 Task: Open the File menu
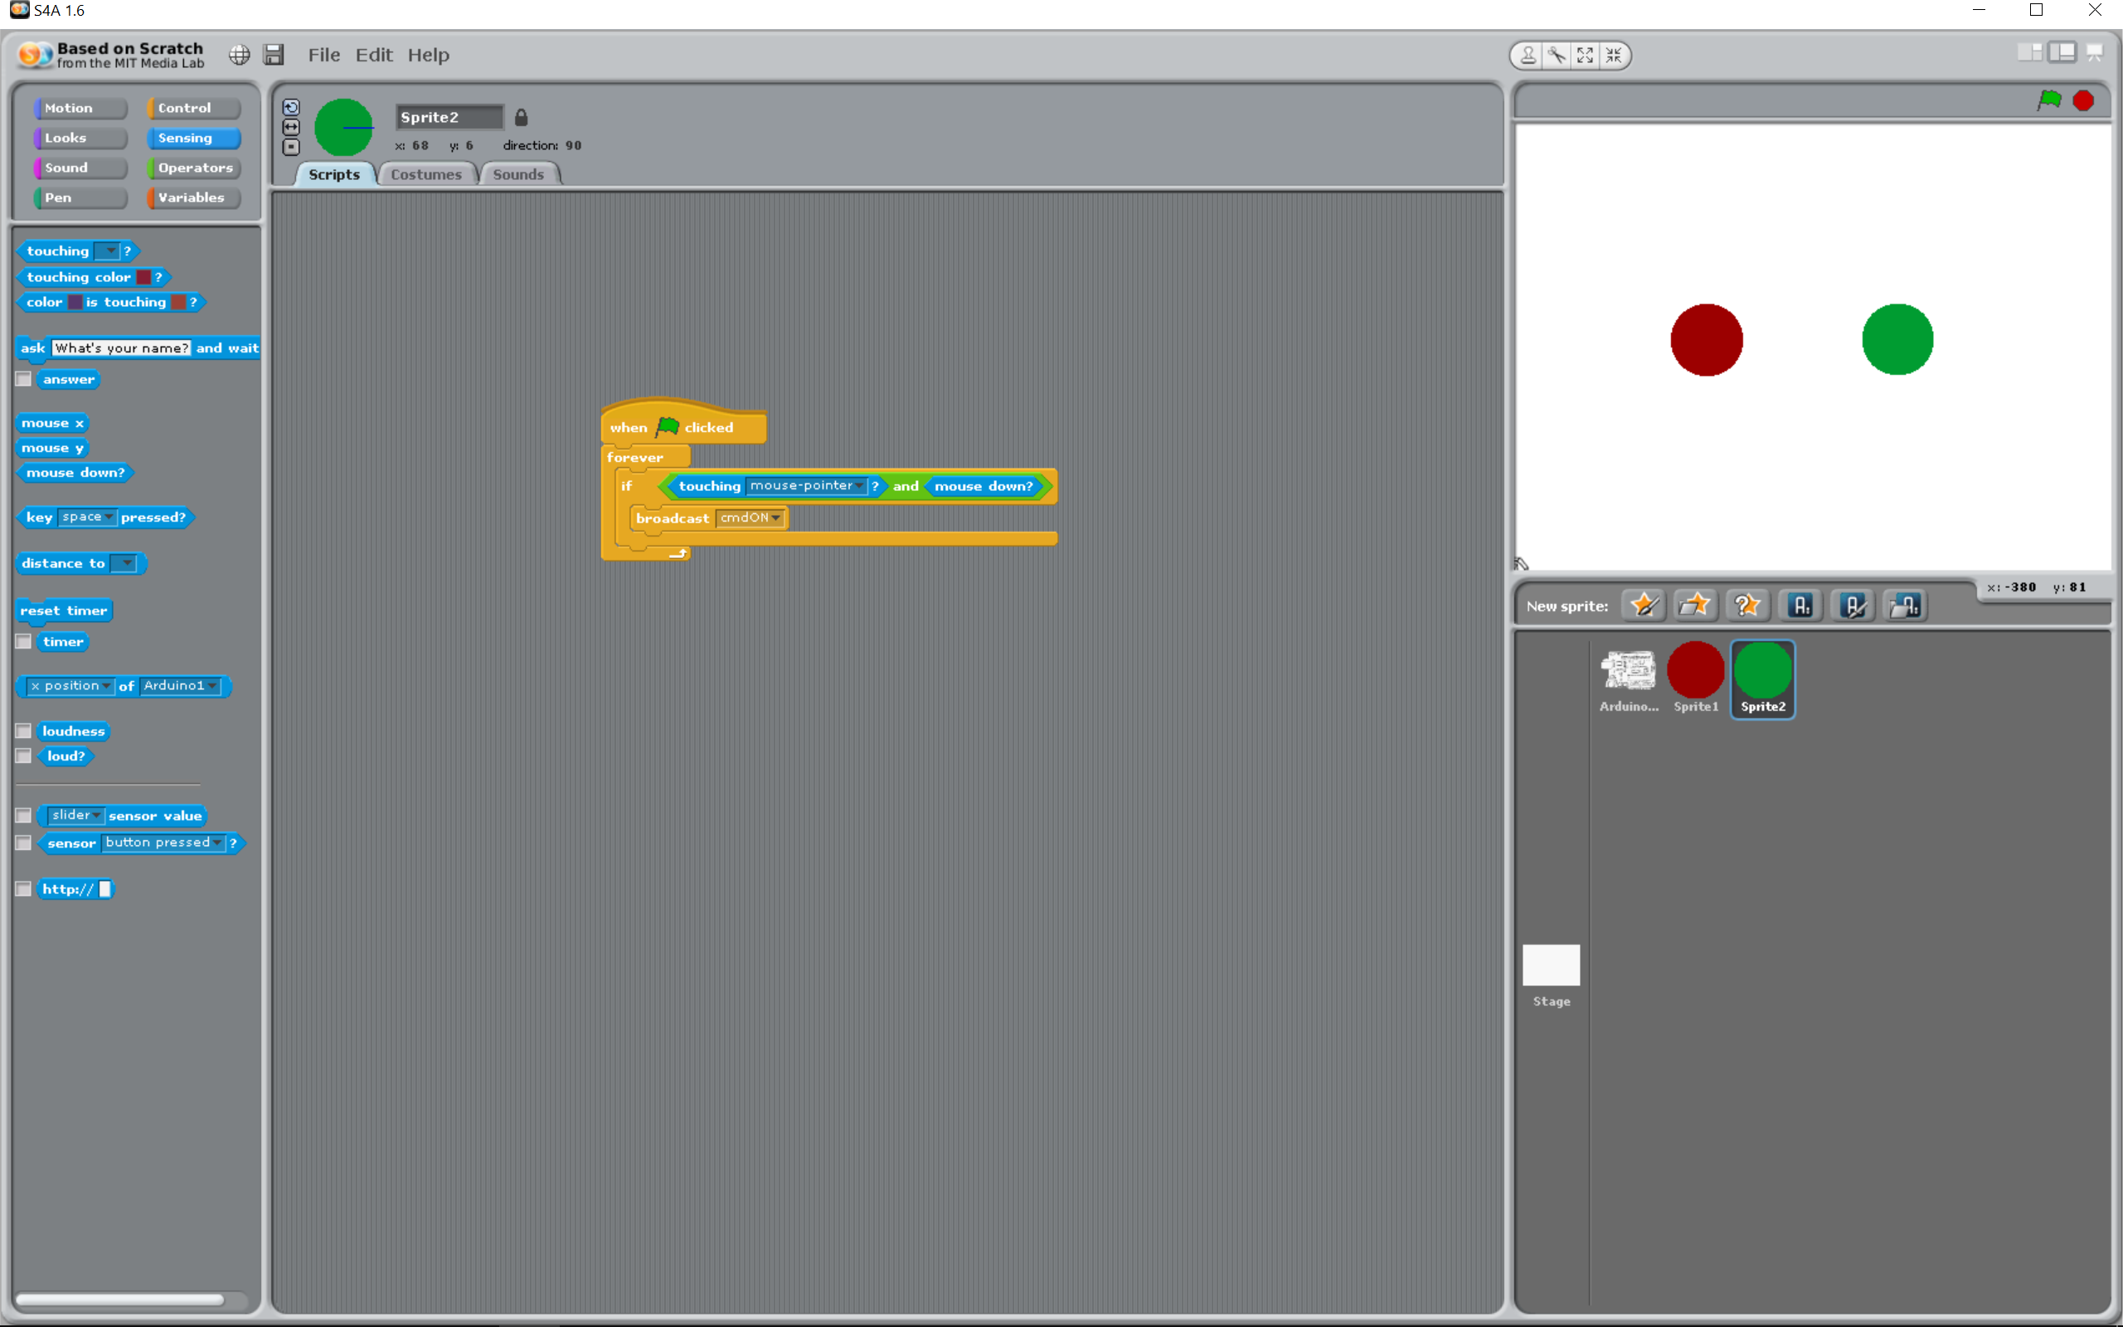[x=323, y=55]
